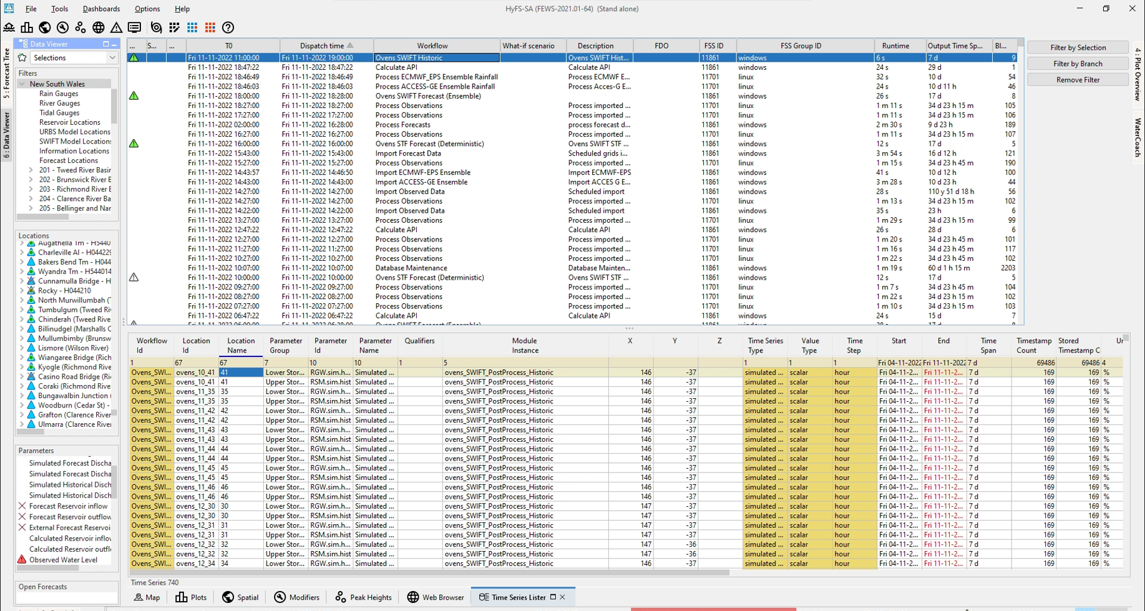Click the warning triangle toolbar icon

[117, 27]
